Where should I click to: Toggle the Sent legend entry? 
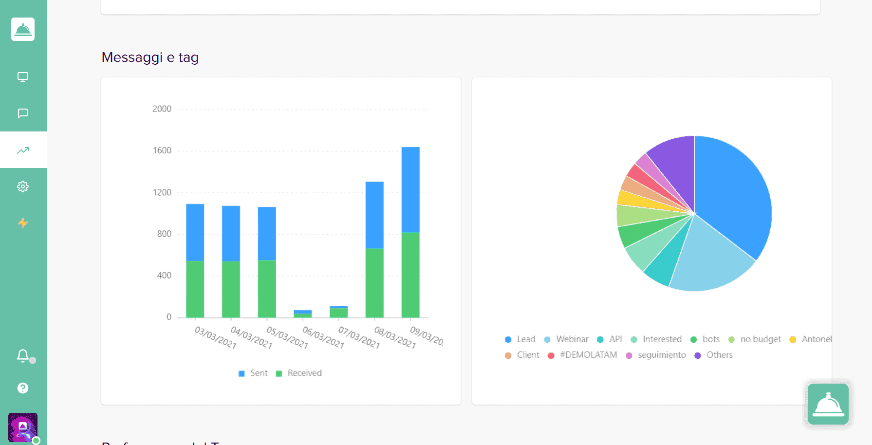pyautogui.click(x=253, y=373)
